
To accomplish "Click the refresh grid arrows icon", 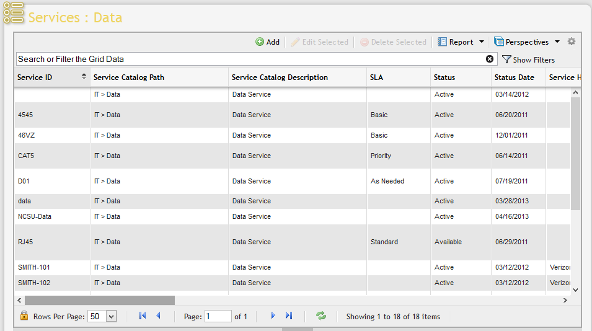I will pos(321,316).
